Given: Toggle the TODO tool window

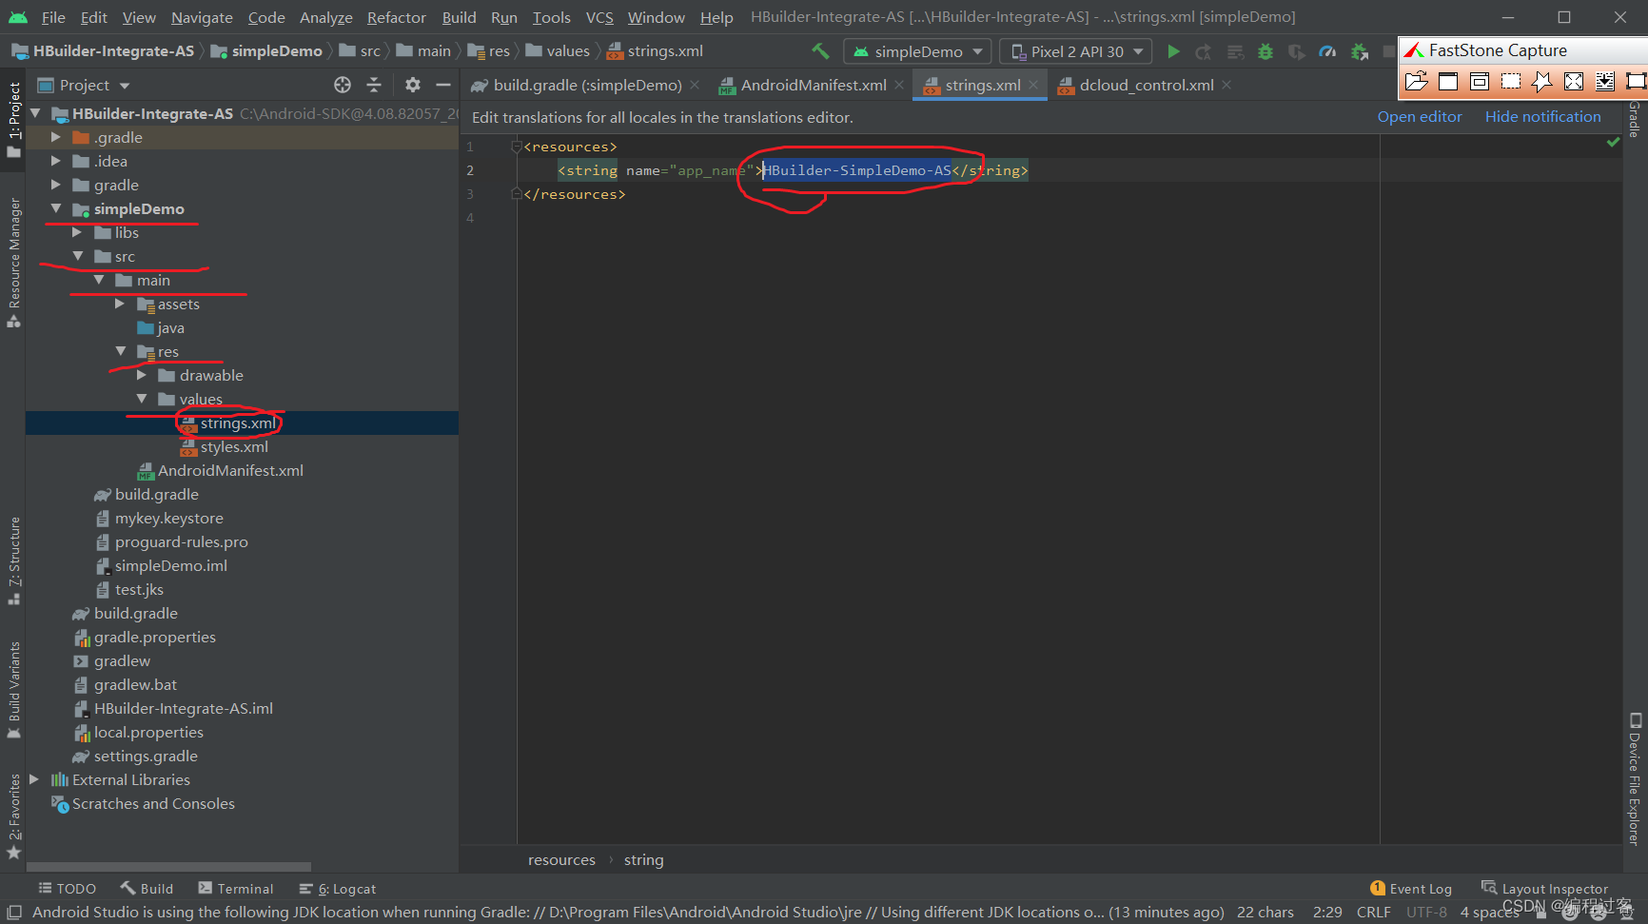Looking at the screenshot, I should pos(67,889).
